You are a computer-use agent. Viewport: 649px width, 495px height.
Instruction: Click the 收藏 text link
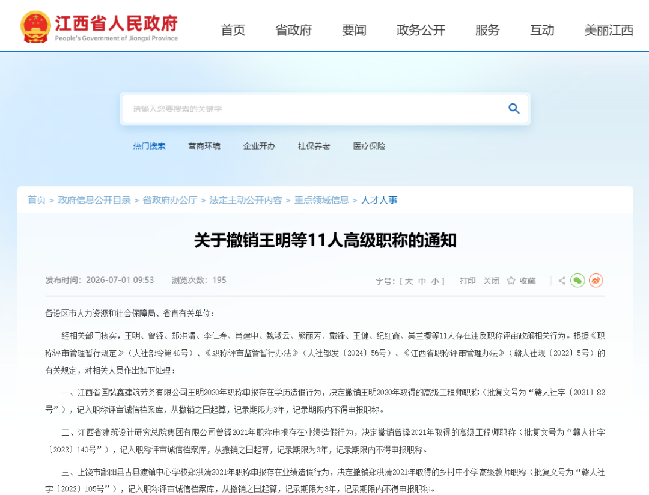click(528, 281)
